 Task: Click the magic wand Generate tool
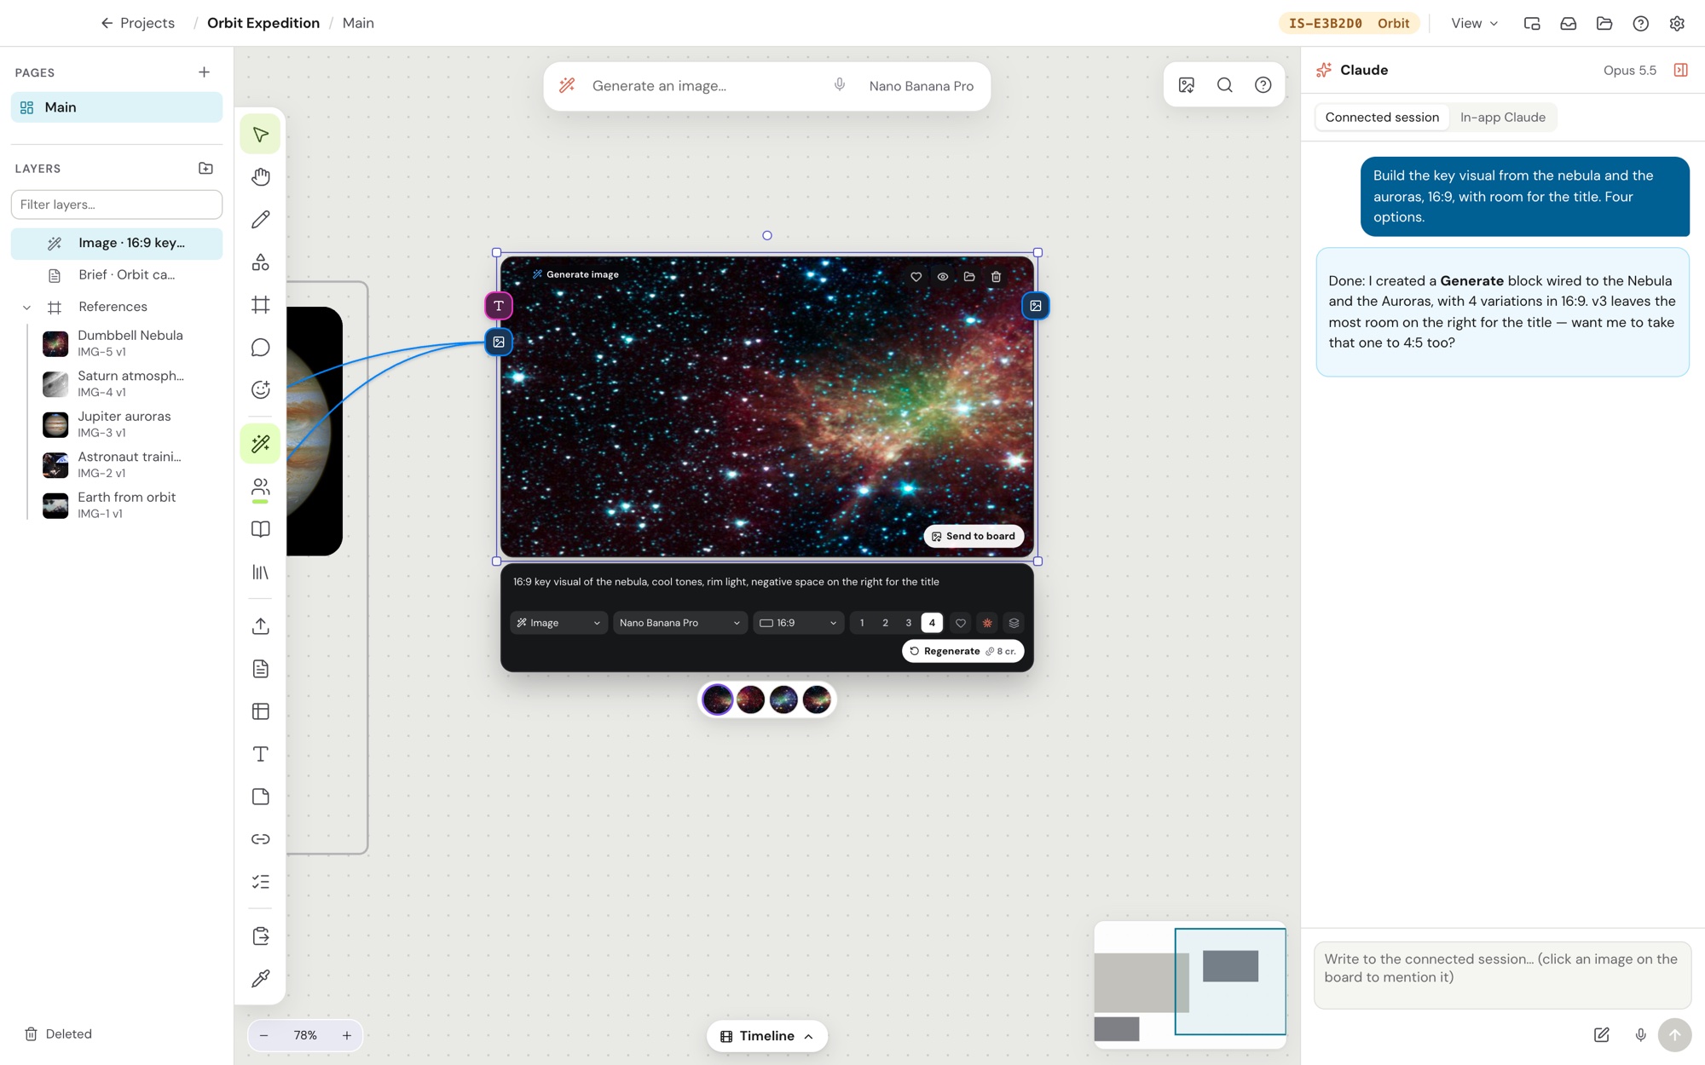coord(261,444)
